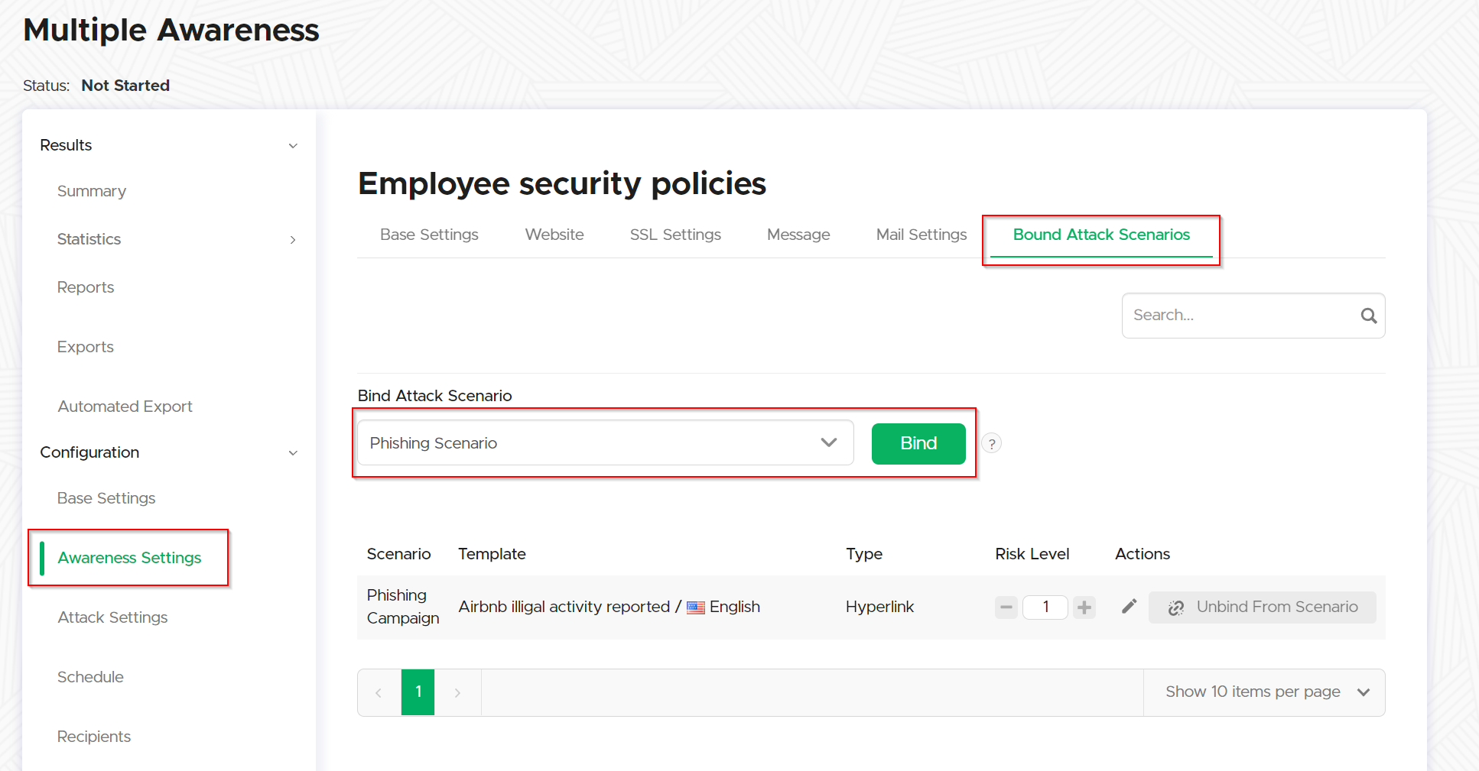Viewport: 1479px width, 771px height.
Task: Click the Airbnb illigal activity reported template
Action: 564,607
